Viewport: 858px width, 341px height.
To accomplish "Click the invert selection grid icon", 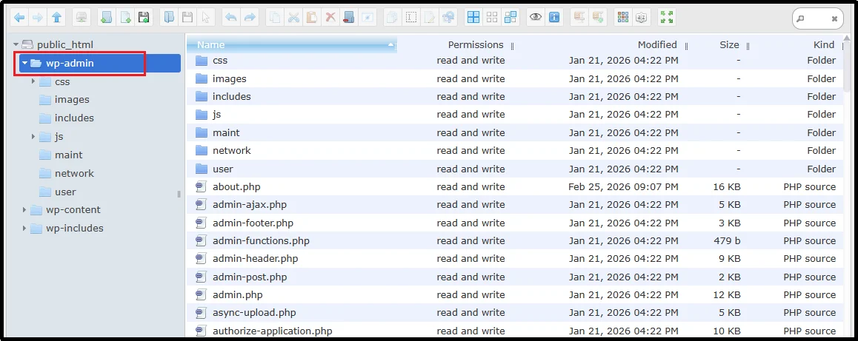I will 511,18.
